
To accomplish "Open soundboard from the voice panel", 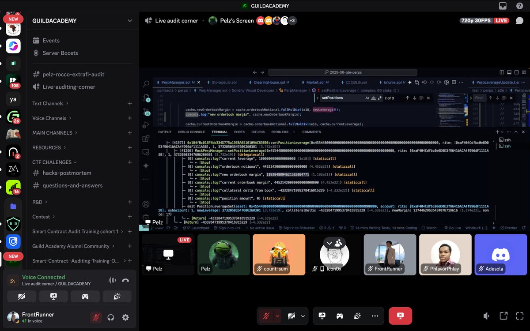I will click(117, 297).
